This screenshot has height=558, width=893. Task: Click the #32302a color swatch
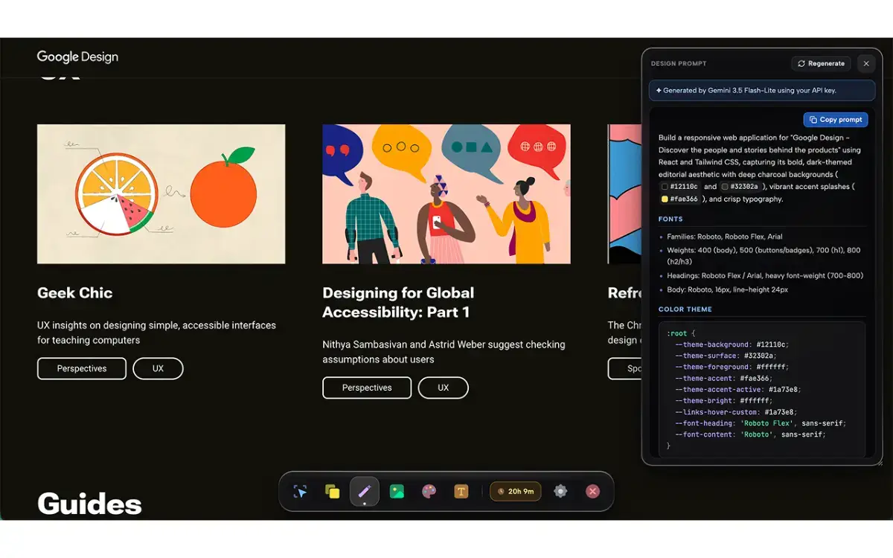(x=725, y=187)
